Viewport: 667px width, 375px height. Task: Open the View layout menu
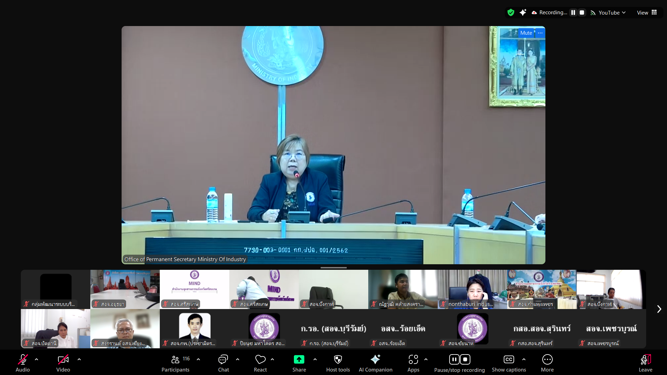[x=647, y=12]
